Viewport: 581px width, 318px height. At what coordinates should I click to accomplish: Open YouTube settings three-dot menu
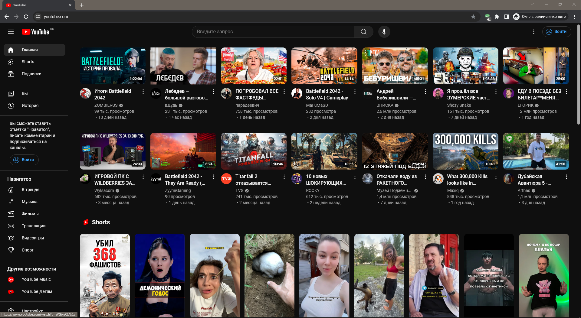534,32
